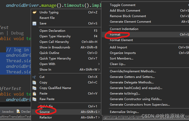
Task: Open the Source submenu
Action: tap(45, 112)
